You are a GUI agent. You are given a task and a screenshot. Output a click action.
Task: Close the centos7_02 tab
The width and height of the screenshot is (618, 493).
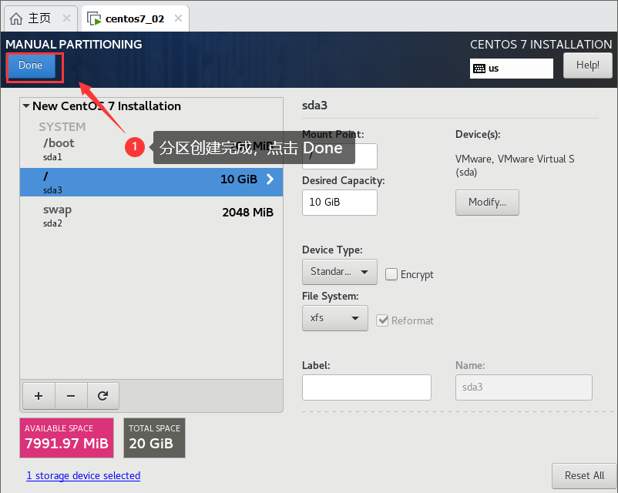coord(178,18)
